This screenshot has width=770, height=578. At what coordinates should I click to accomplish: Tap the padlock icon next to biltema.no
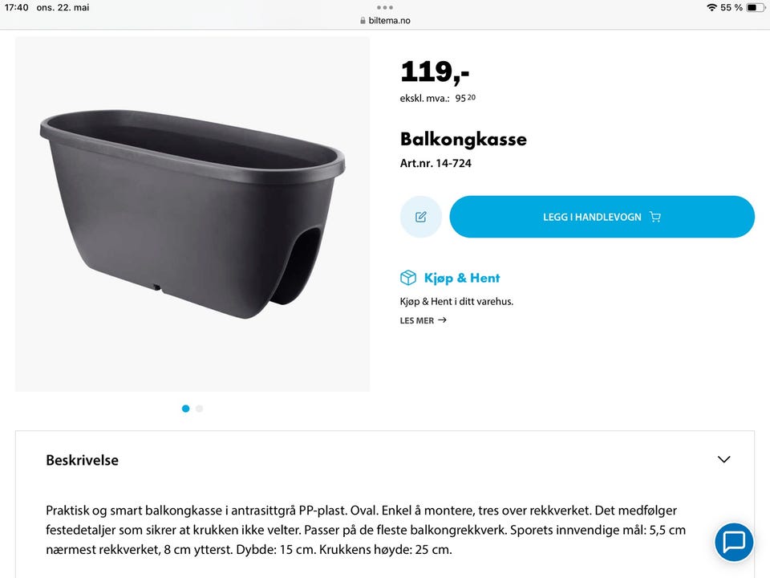click(365, 20)
